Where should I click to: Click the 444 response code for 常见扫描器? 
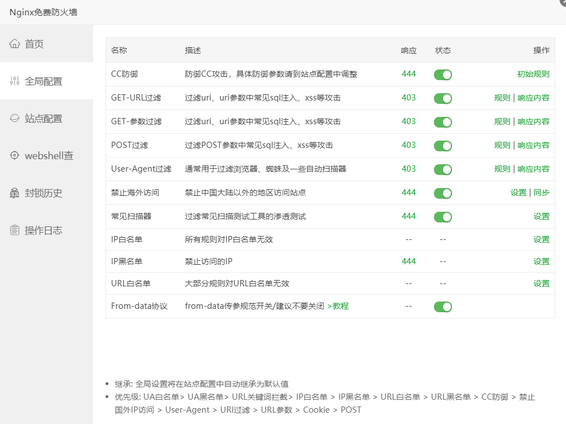pos(409,216)
